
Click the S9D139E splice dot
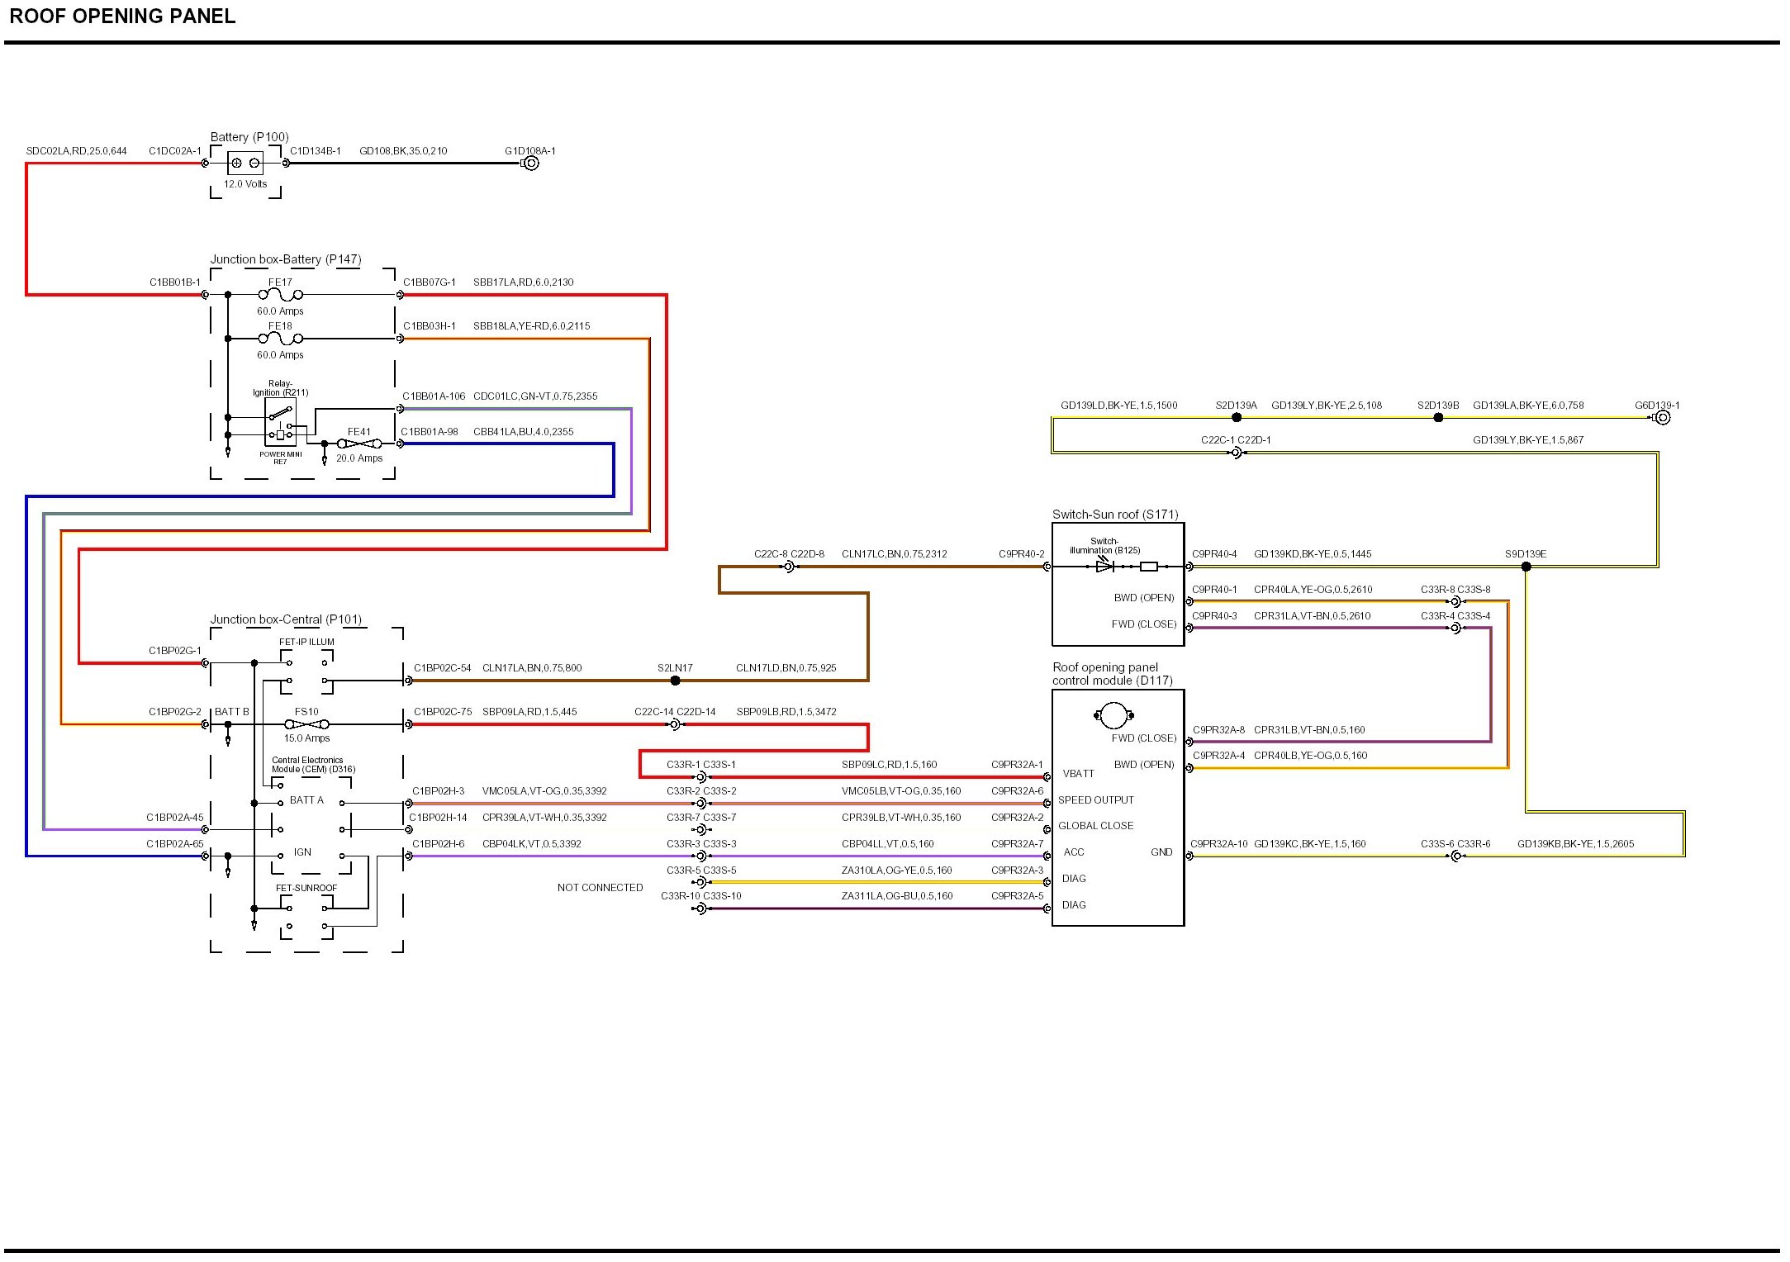pos(1526,567)
